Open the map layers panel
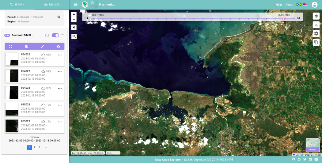 pos(316,16)
